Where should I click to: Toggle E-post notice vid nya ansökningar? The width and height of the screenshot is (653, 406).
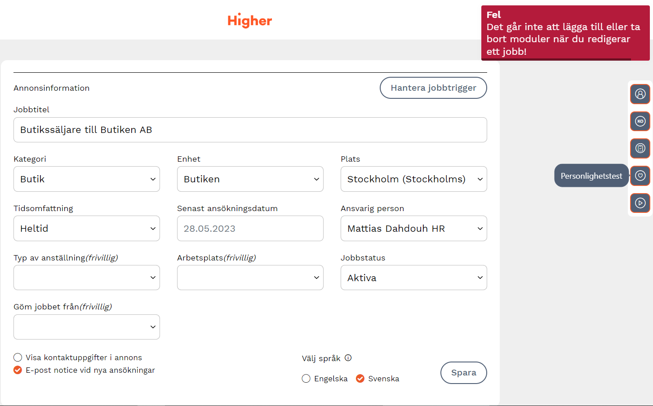[x=18, y=370]
